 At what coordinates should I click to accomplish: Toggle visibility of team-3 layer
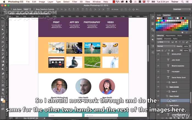(x=158, y=82)
